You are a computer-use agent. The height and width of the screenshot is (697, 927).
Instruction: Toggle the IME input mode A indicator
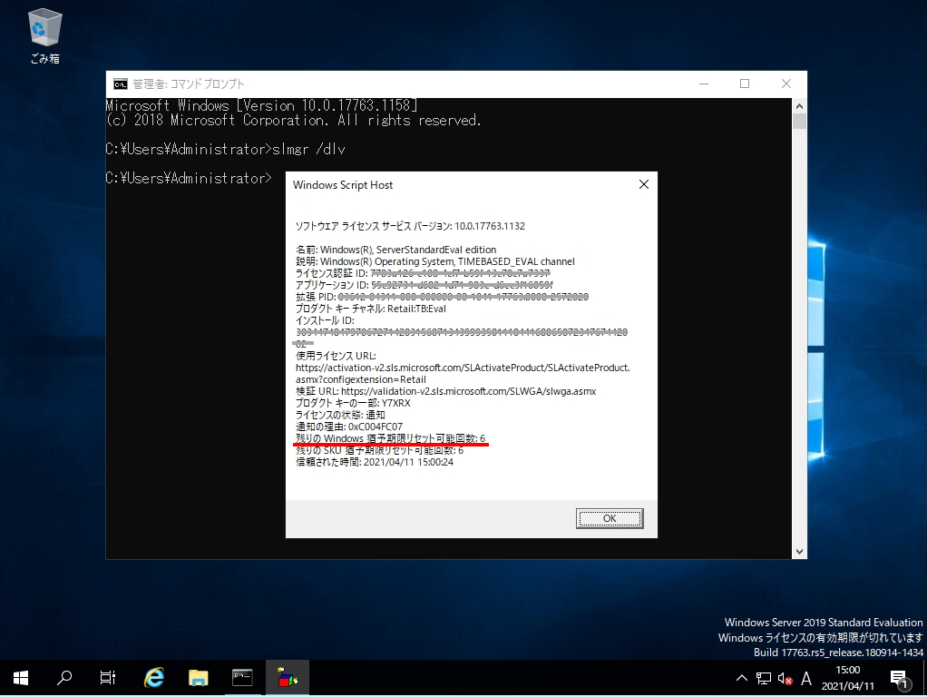(x=805, y=678)
